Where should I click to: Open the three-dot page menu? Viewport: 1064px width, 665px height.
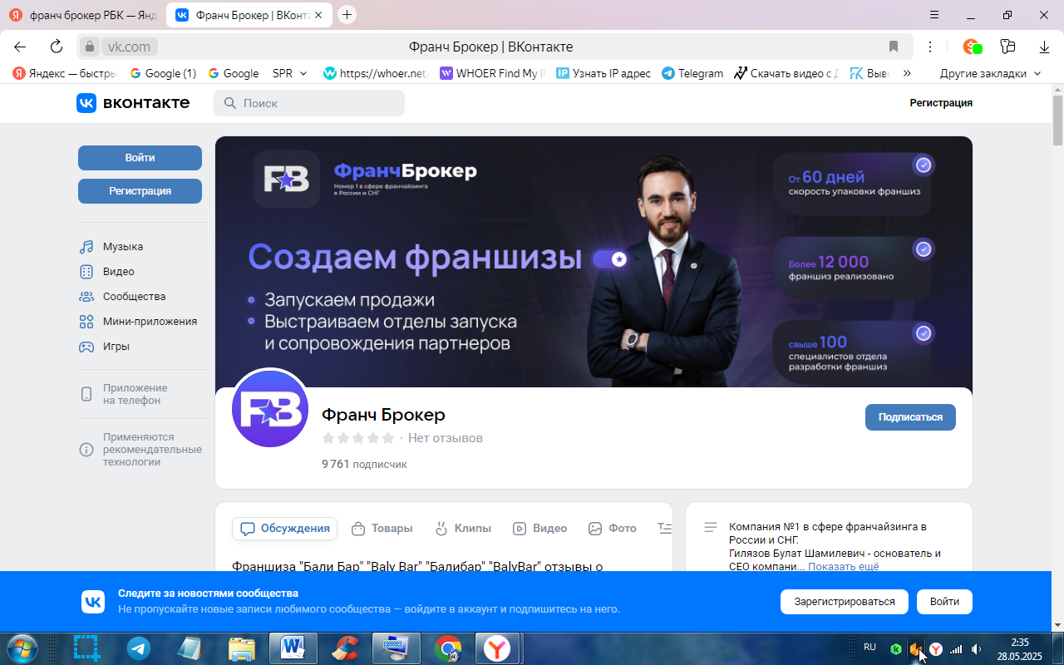tap(930, 47)
